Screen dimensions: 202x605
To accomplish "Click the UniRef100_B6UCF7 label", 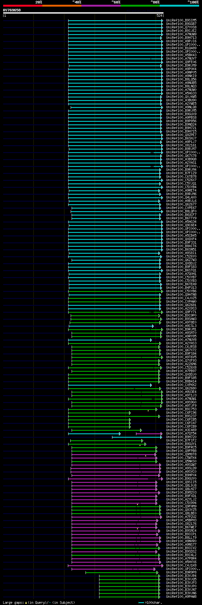I will click(181, 215).
